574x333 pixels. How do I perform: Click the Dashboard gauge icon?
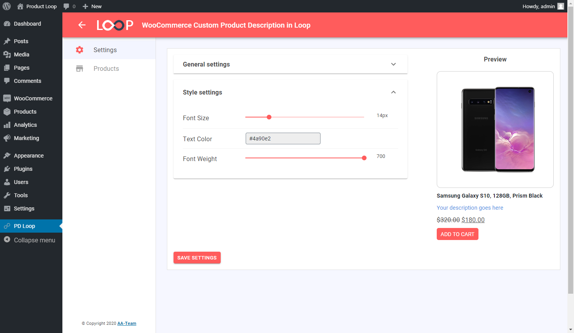coord(7,24)
